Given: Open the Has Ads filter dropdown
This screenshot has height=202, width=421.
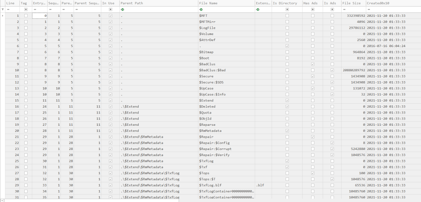Looking at the screenshot, I should tap(313, 9).
